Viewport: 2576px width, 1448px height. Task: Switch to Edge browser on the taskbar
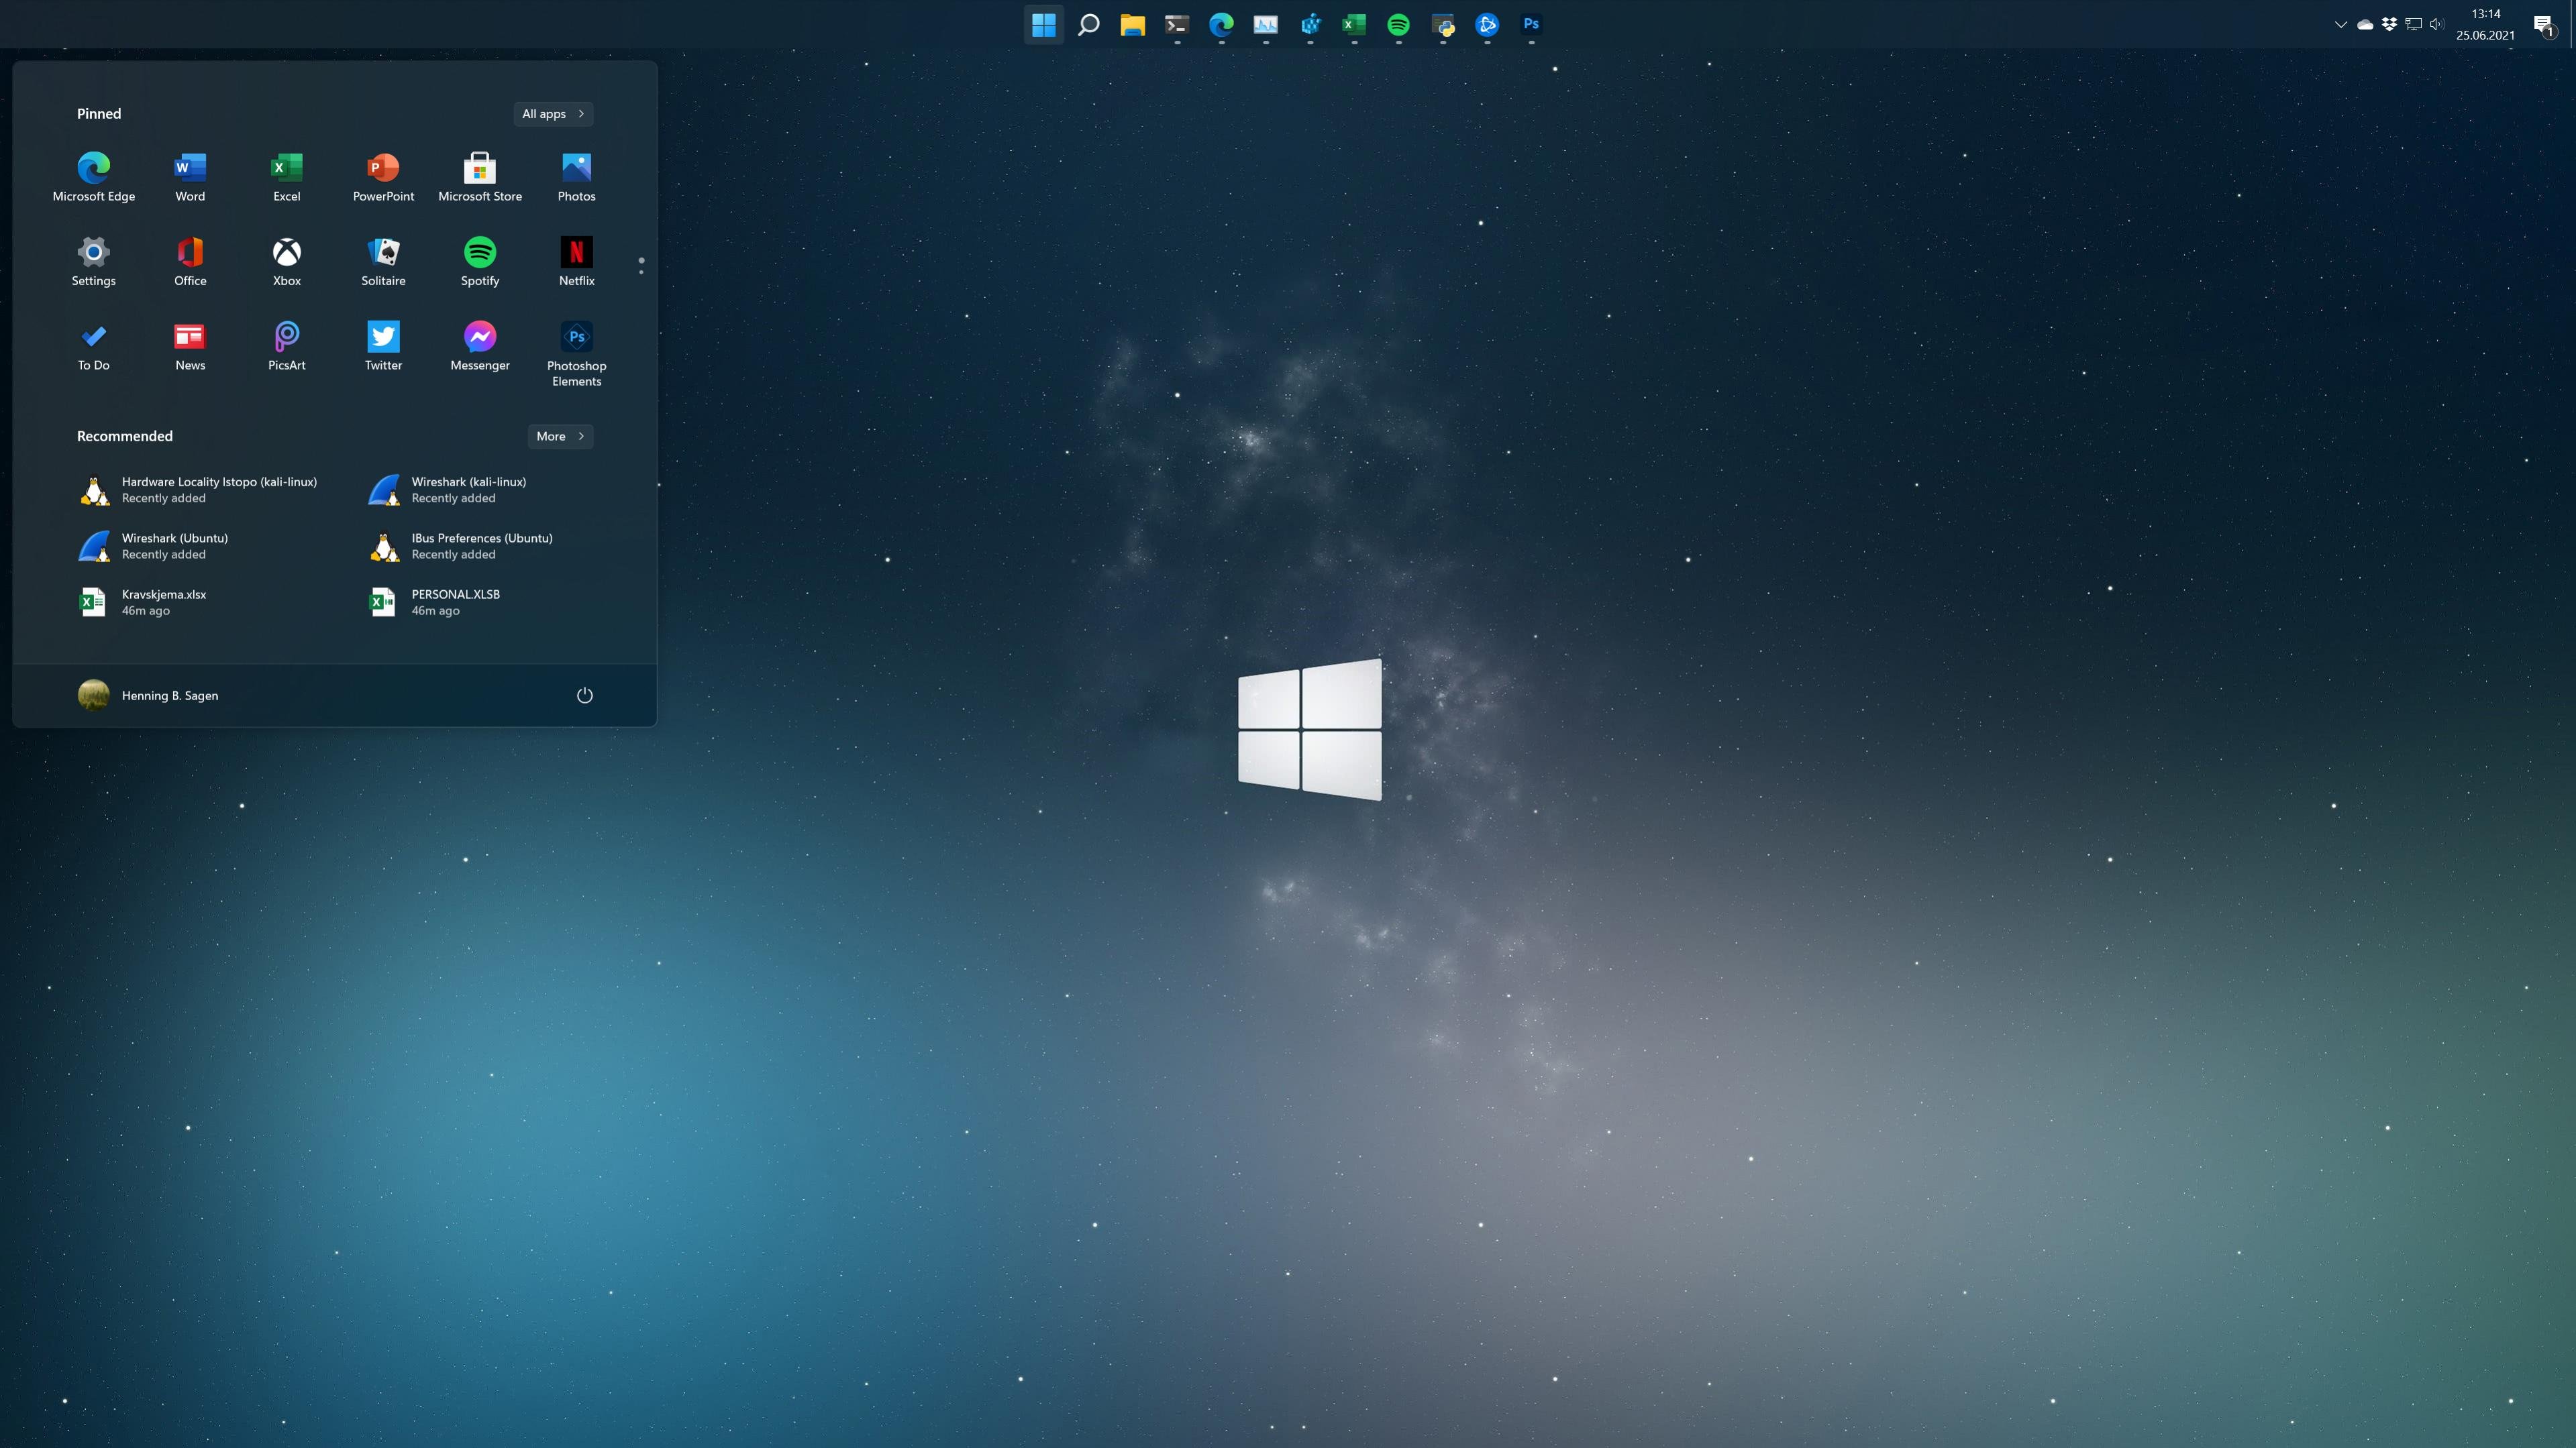(1221, 24)
